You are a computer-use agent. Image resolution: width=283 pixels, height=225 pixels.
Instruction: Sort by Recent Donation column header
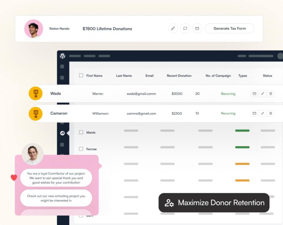click(x=179, y=76)
